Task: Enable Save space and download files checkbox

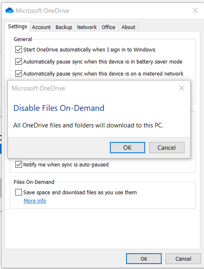Action: pyautogui.click(x=19, y=192)
